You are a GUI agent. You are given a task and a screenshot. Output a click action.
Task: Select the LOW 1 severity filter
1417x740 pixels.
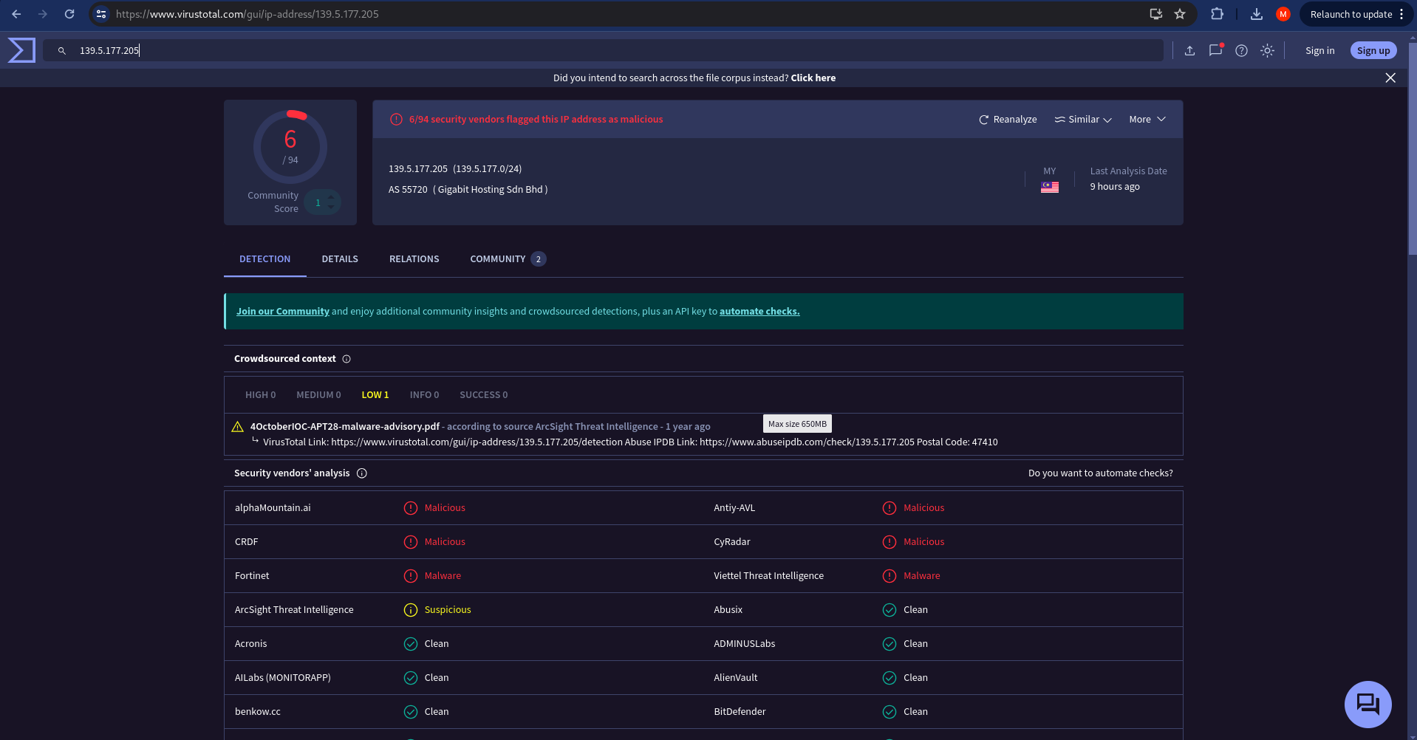click(375, 395)
